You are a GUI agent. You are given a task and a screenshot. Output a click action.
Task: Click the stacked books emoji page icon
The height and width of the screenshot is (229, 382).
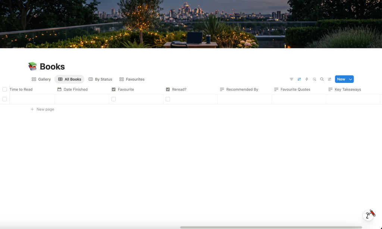(33, 66)
